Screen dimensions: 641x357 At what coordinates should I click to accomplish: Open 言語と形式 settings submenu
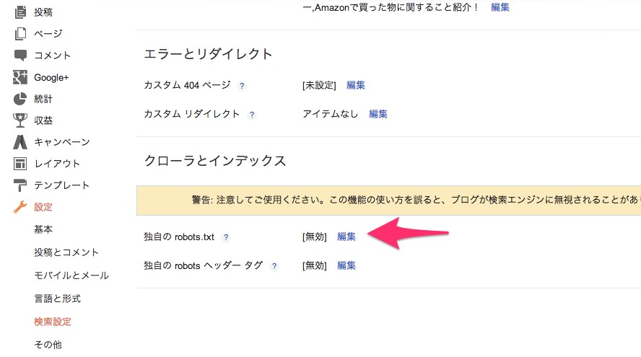(57, 299)
